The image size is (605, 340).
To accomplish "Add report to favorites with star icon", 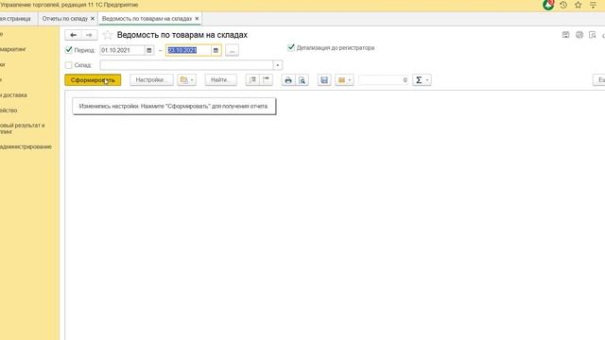I will tap(108, 35).
